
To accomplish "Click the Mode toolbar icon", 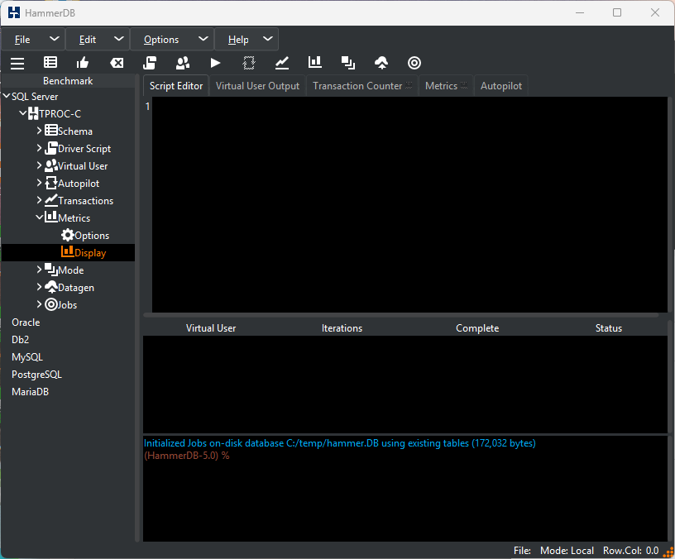I will tap(348, 63).
